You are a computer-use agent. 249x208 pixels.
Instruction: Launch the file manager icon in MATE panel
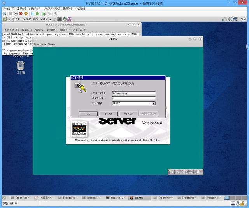tap(54, 19)
